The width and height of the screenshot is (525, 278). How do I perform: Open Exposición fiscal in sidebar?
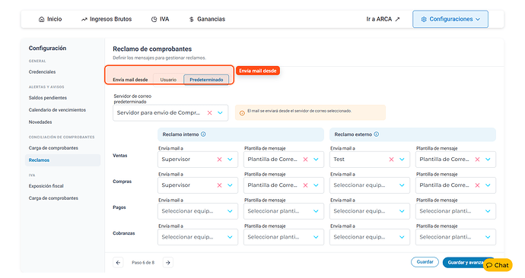click(46, 186)
